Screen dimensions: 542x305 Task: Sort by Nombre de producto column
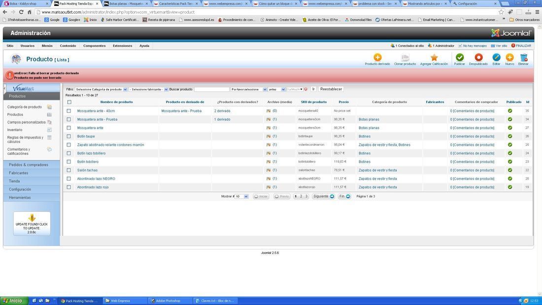[x=116, y=102]
